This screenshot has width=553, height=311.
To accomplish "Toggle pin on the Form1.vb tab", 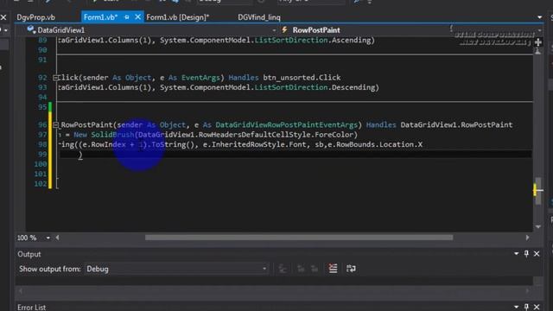I will 127,17.
